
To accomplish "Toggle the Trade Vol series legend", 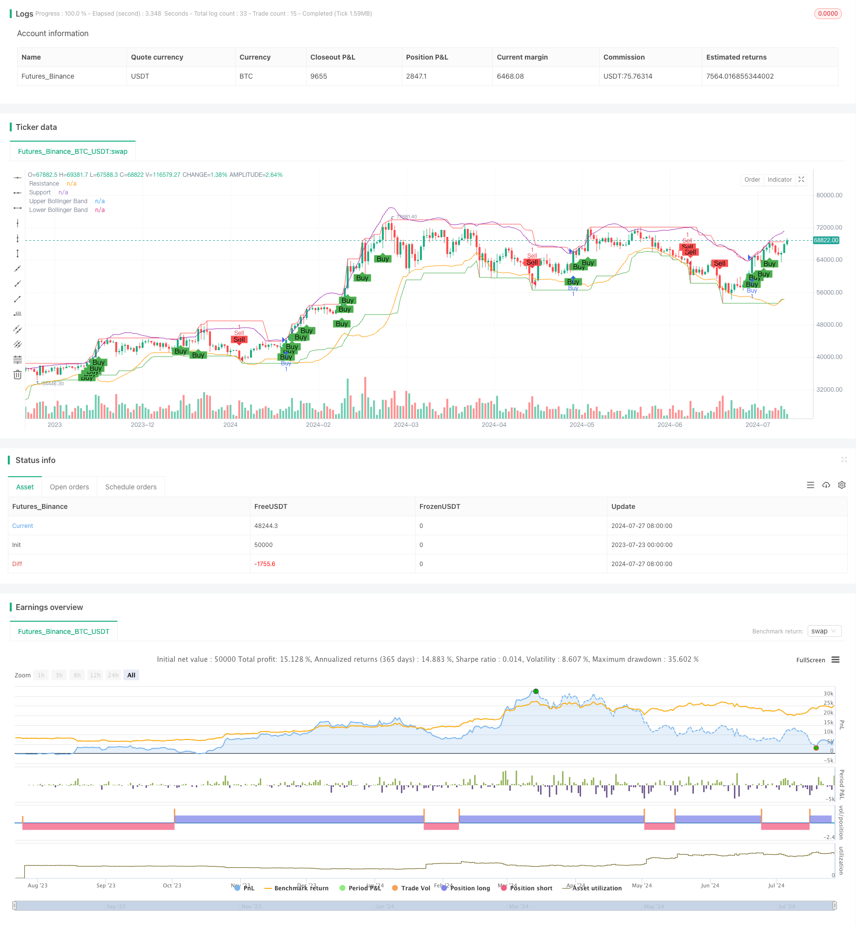I will [x=411, y=888].
